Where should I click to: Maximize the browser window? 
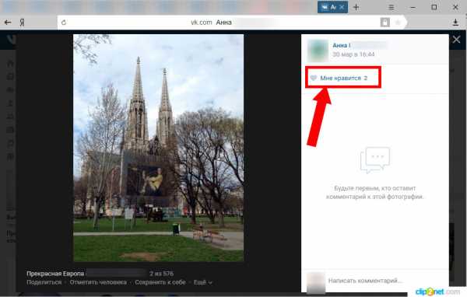(434, 7)
